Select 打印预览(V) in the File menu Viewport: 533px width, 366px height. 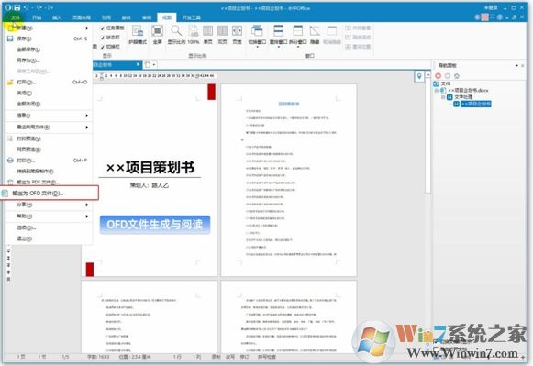point(48,139)
